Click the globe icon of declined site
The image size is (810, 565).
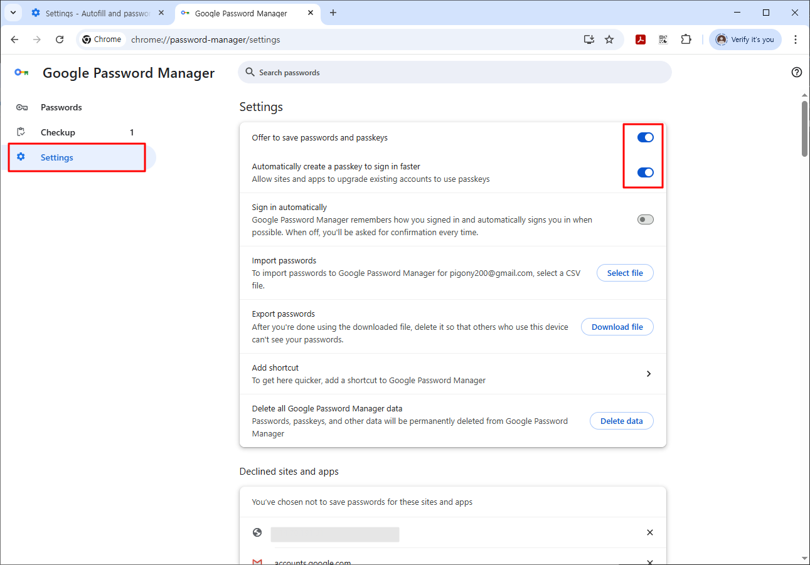[x=257, y=532]
